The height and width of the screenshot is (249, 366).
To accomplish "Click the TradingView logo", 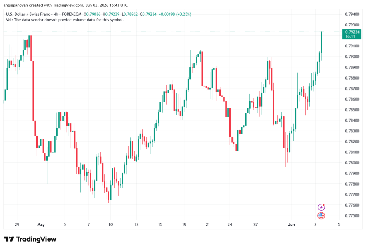I will (x=30, y=239).
